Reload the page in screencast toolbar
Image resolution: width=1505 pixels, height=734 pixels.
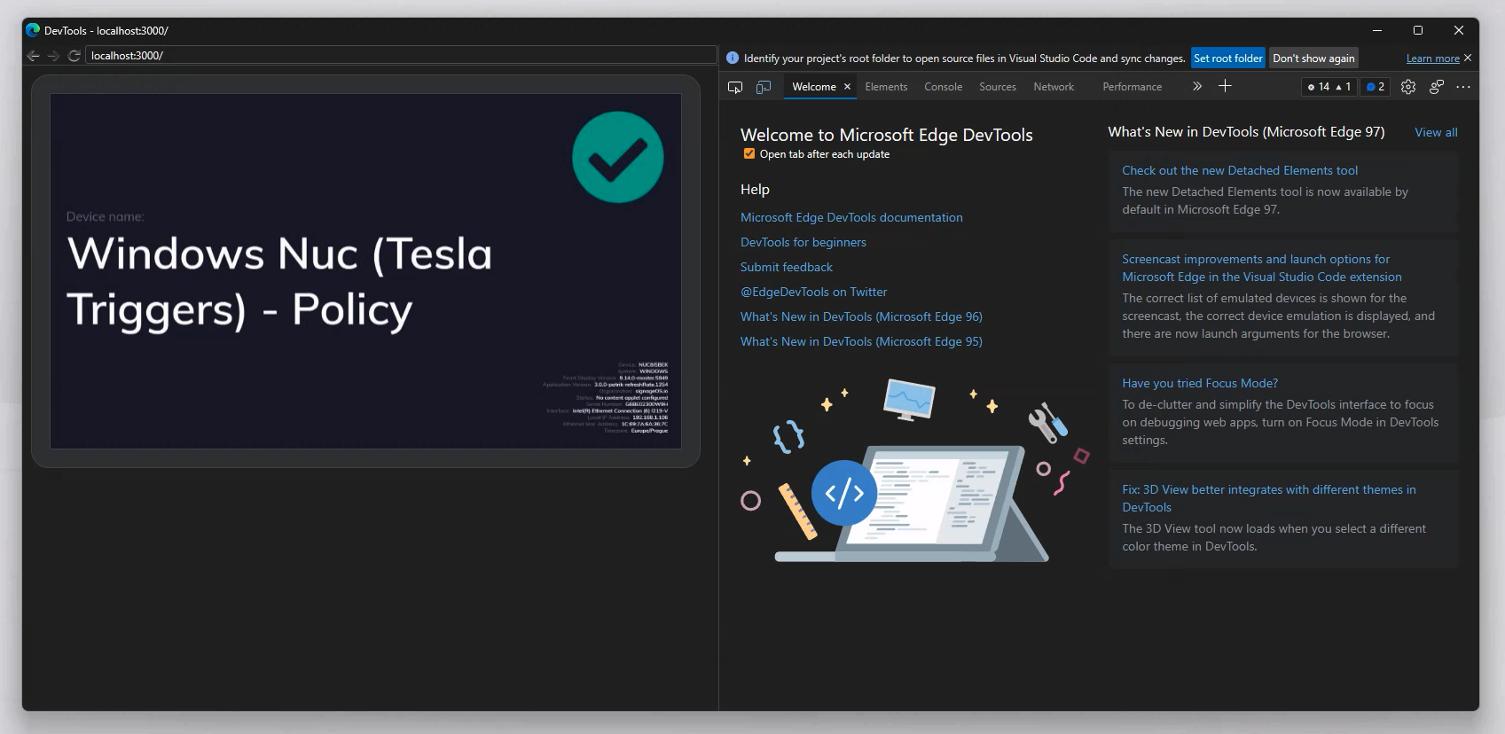coord(74,56)
